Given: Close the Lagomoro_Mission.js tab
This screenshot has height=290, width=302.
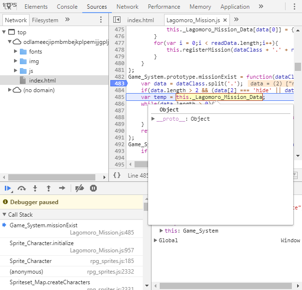Looking at the screenshot, I should (225, 20).
